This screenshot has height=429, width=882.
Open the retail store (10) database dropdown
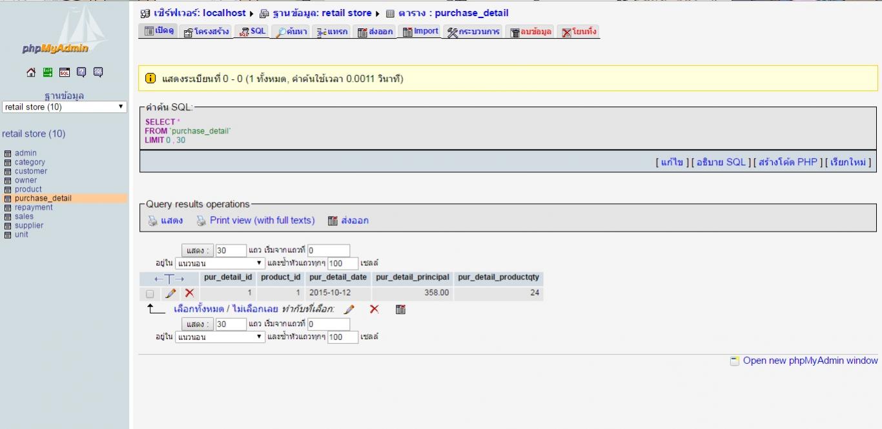(x=65, y=107)
